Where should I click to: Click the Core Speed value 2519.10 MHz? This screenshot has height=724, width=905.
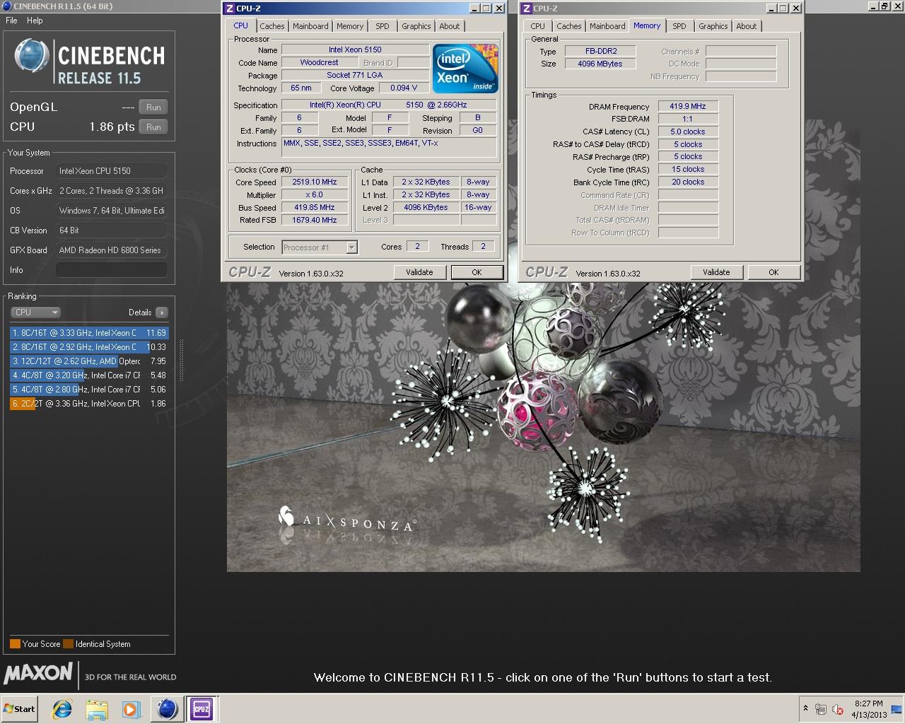click(x=314, y=182)
